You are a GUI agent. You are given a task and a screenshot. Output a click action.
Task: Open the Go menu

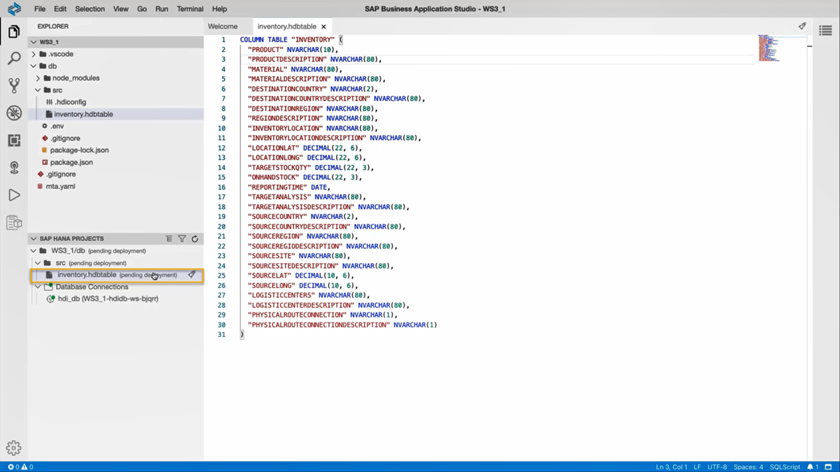click(142, 9)
